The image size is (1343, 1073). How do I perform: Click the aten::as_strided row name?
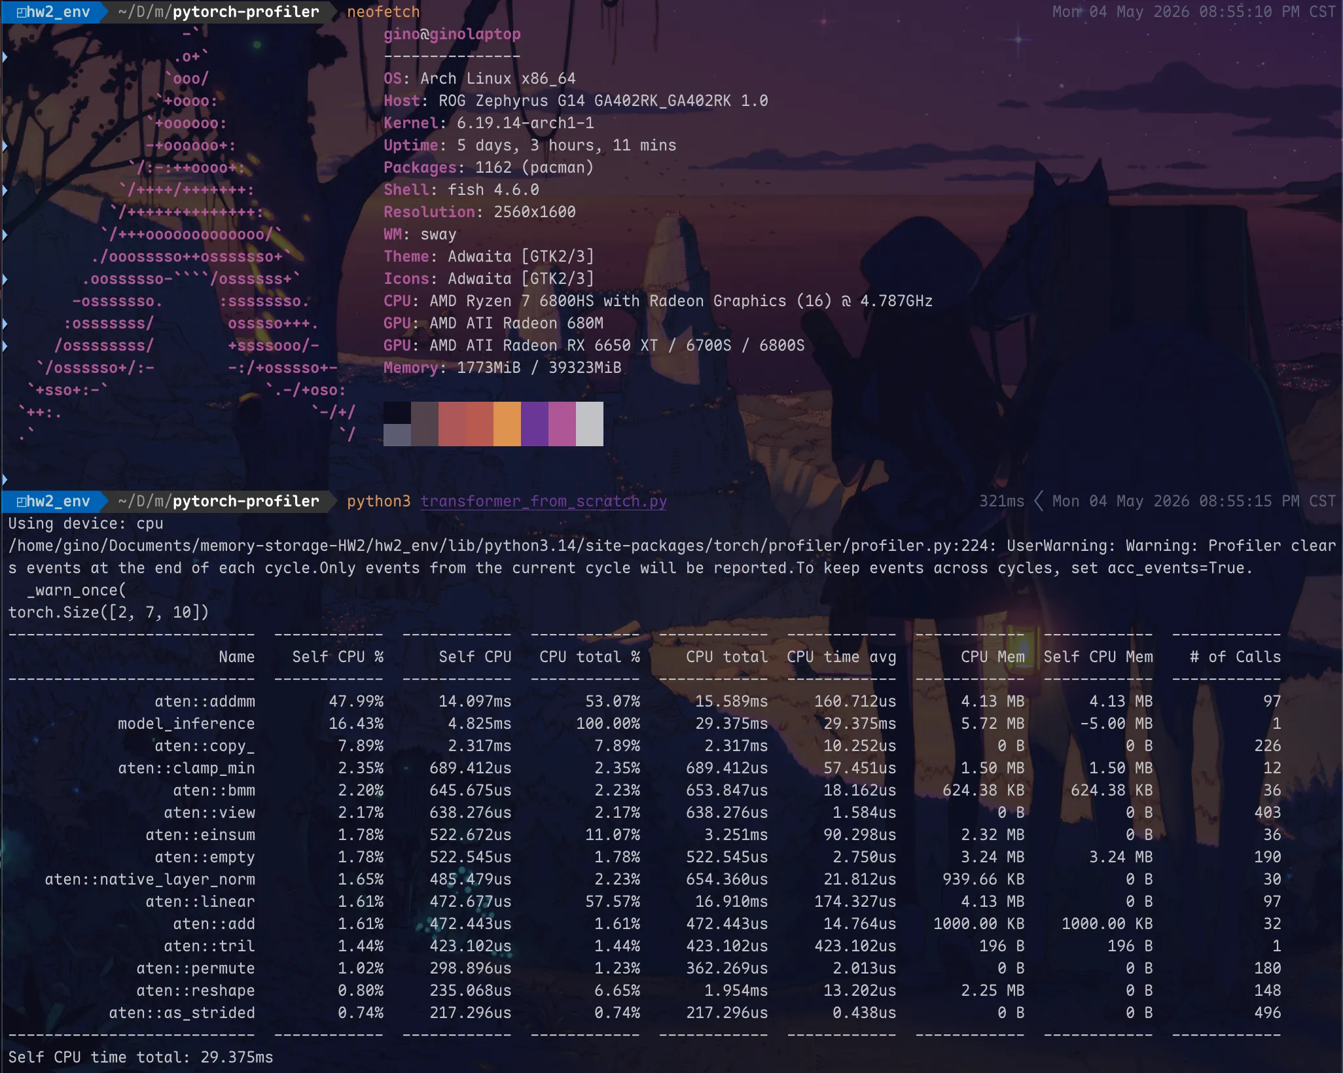point(182,1013)
